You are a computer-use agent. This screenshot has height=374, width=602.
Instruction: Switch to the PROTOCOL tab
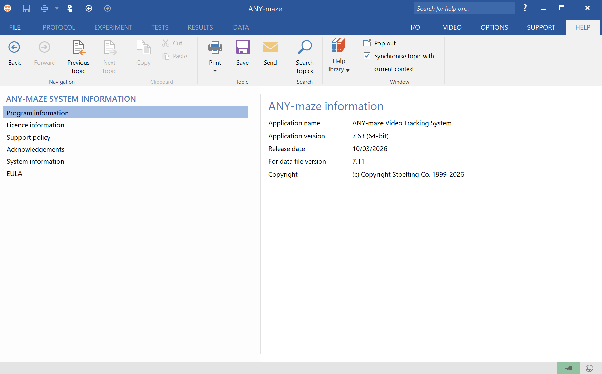click(59, 27)
